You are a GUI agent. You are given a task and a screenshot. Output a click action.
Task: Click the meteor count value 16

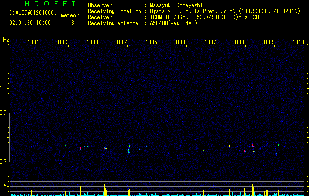click(71, 23)
